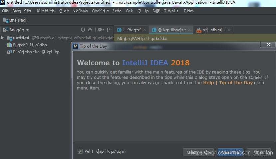This screenshot has height=159, width=276.
Task: Click the class icon on Controller.java tab
Action: pos(154,30)
